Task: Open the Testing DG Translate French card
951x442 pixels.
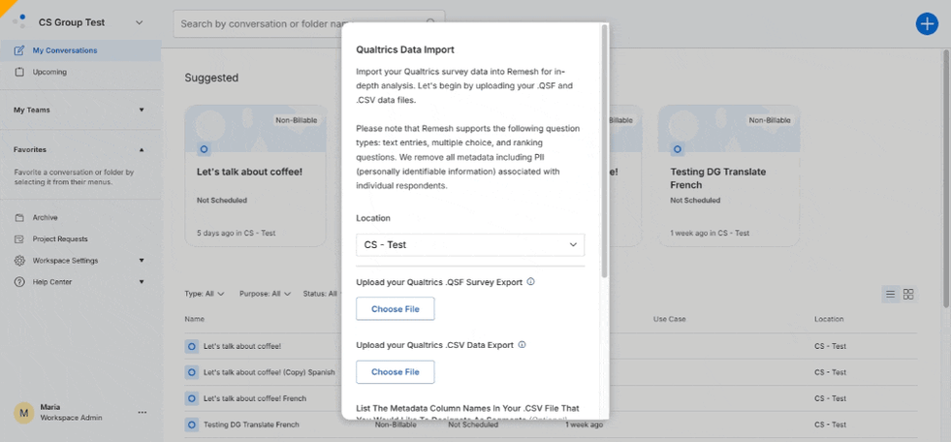Action: [729, 175]
